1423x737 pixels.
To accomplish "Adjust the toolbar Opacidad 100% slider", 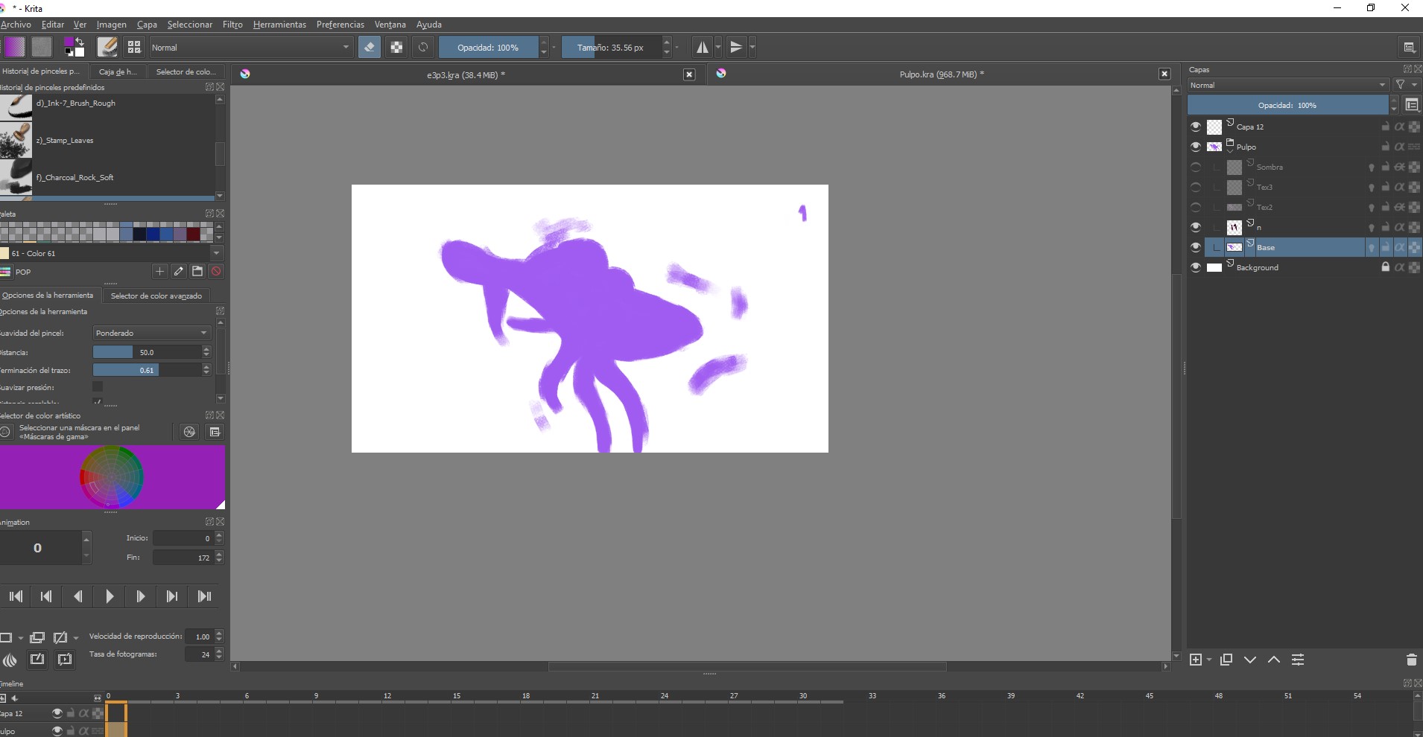I will 488,47.
